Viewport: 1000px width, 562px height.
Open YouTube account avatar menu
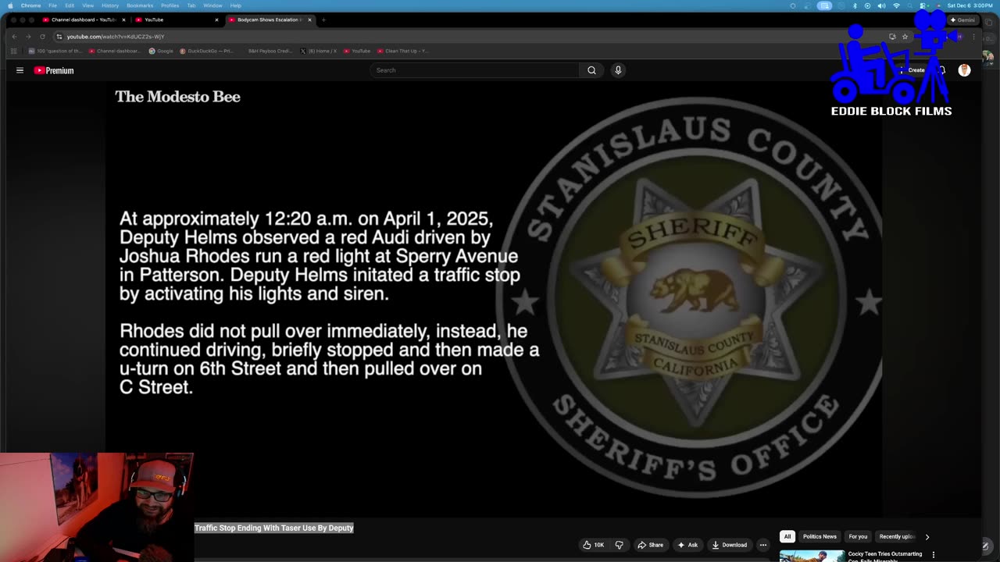(x=965, y=70)
